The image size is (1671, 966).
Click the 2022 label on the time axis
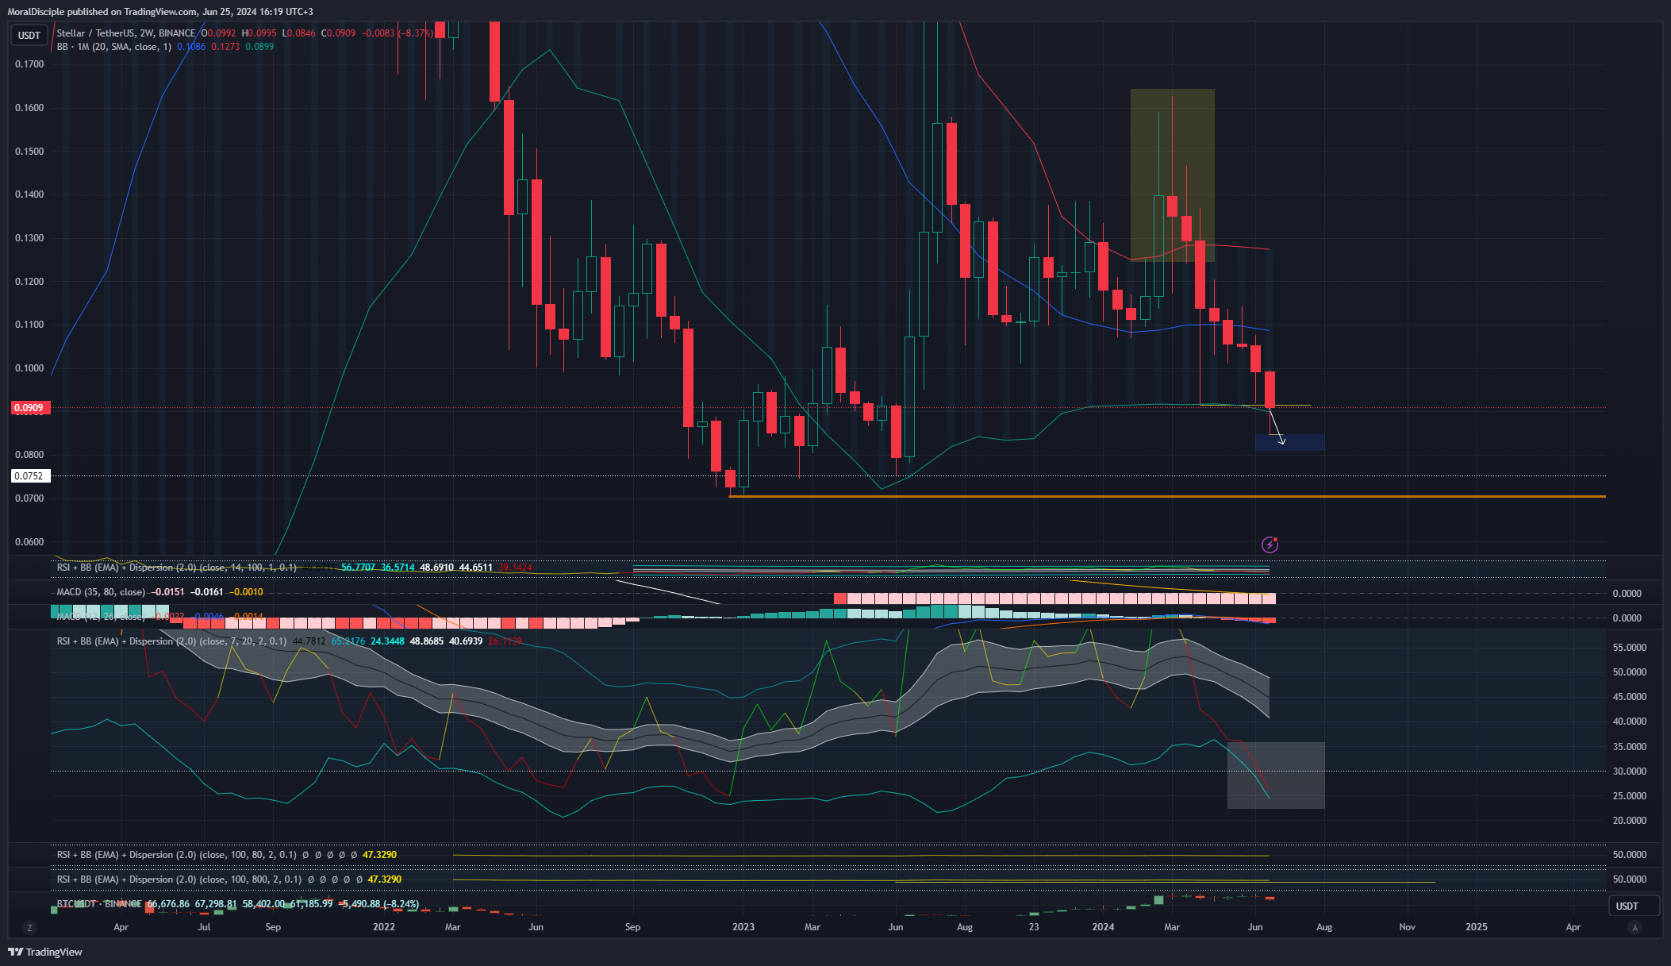tap(384, 927)
